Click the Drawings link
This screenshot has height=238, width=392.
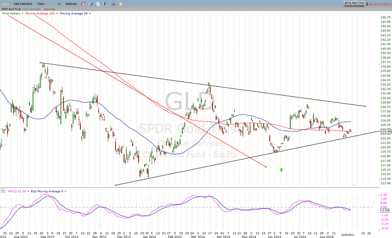point(49,9)
